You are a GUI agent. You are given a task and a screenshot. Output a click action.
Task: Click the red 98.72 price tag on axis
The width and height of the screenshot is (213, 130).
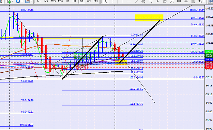point(209,64)
